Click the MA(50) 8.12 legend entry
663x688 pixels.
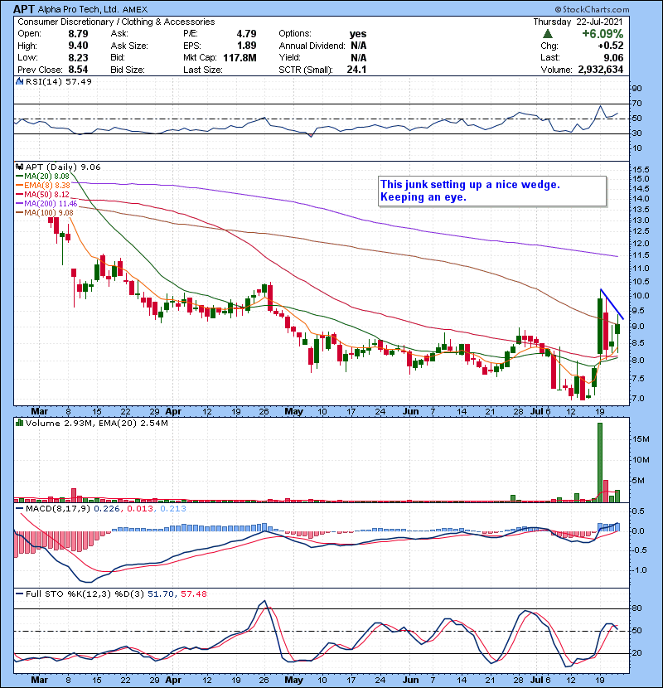pyautogui.click(x=42, y=194)
